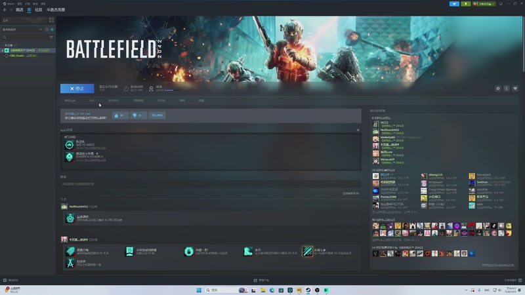Screen dimensions: 525x295
Task: Open friend SteveQAQ profile
Action: (484, 175)
